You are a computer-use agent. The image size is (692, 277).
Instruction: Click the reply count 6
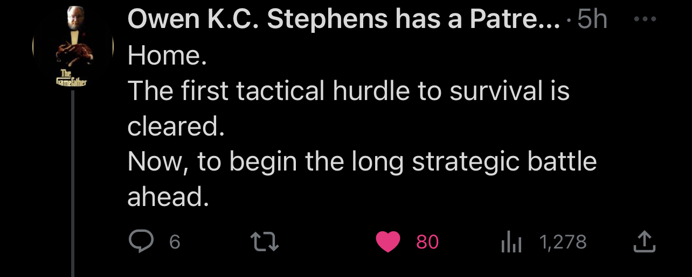point(175,242)
